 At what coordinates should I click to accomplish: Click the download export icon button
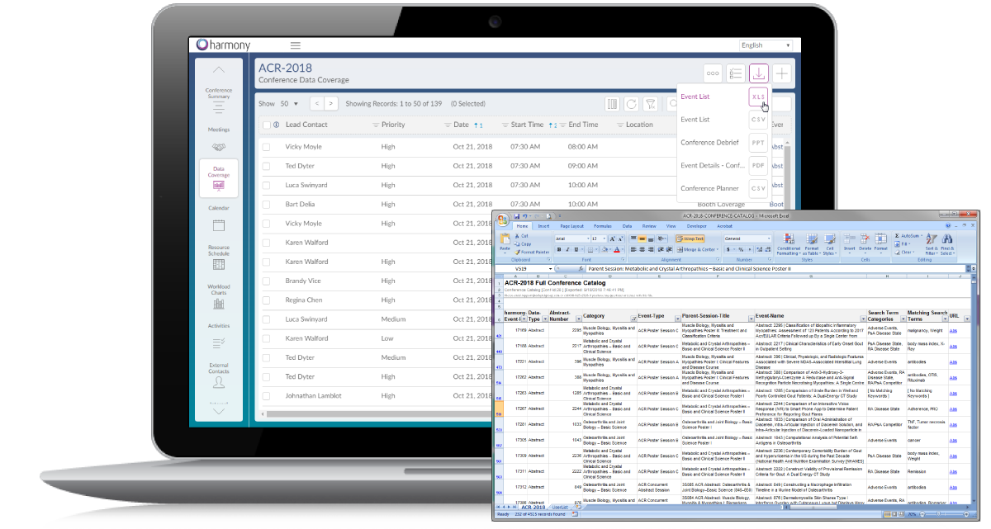click(x=759, y=73)
